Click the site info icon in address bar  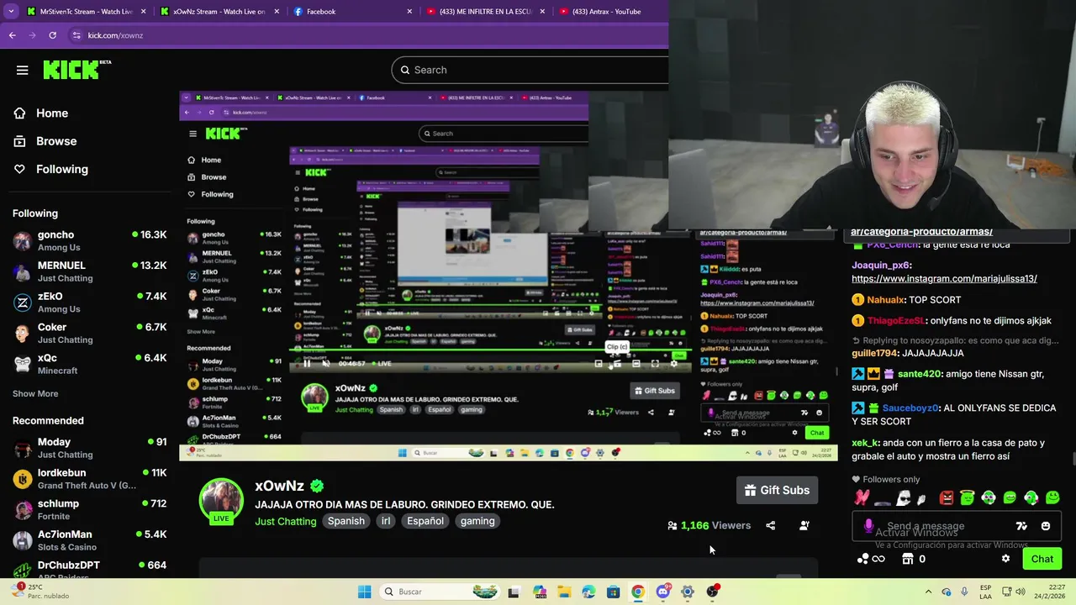[76, 35]
